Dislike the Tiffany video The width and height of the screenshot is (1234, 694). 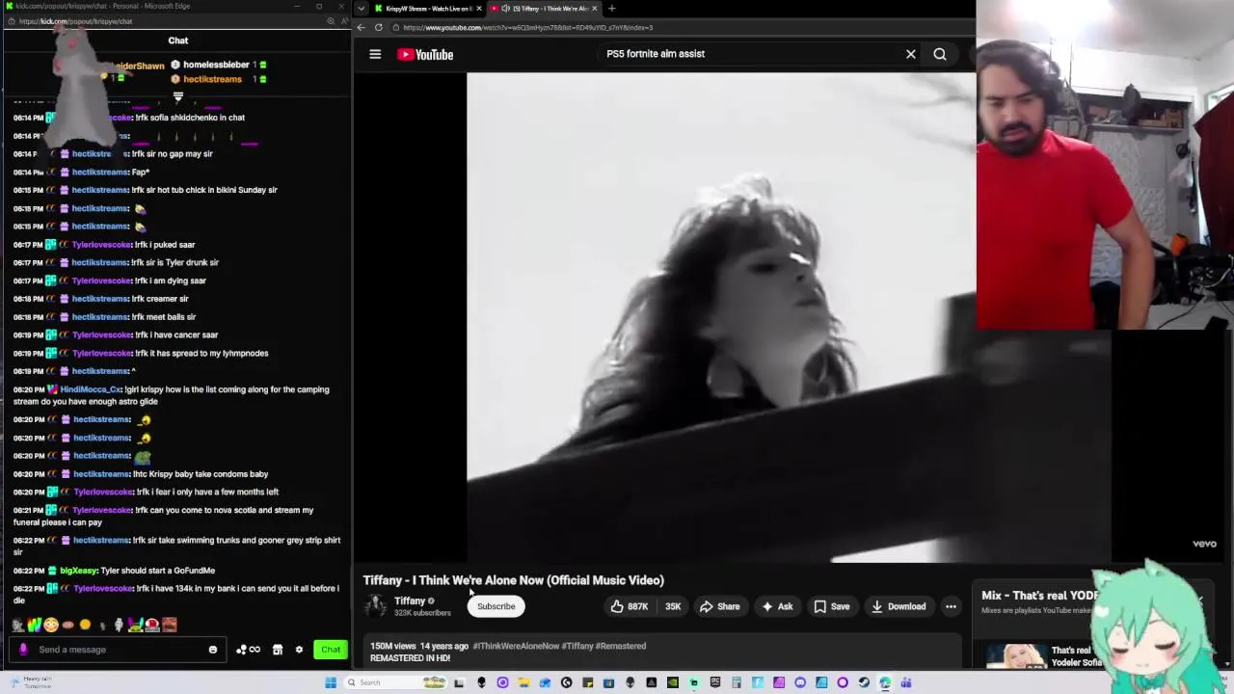tap(672, 606)
